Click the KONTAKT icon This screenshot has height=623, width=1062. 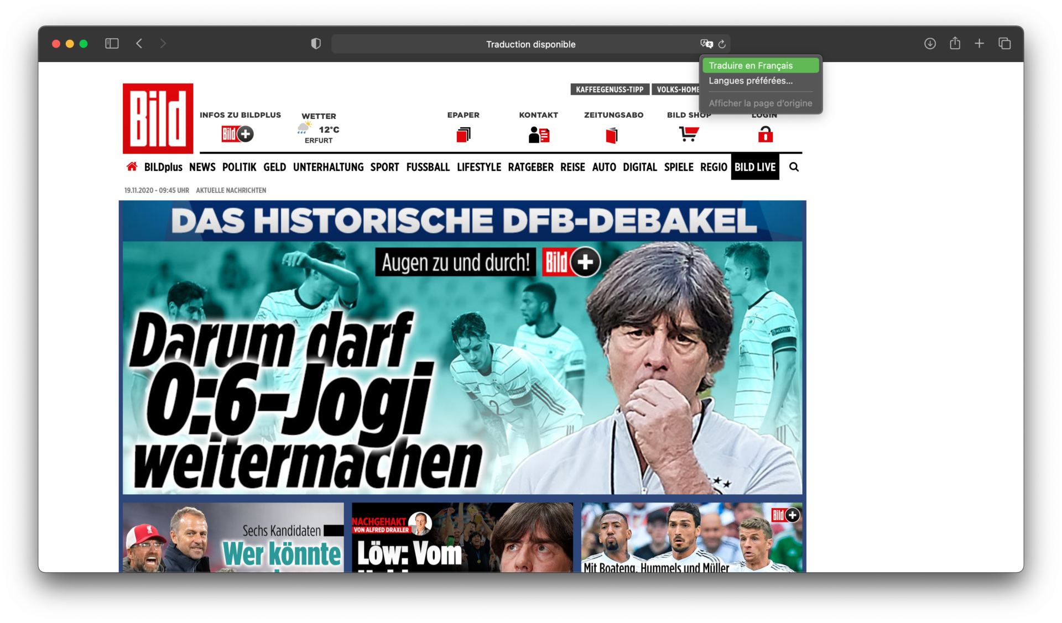(x=539, y=134)
